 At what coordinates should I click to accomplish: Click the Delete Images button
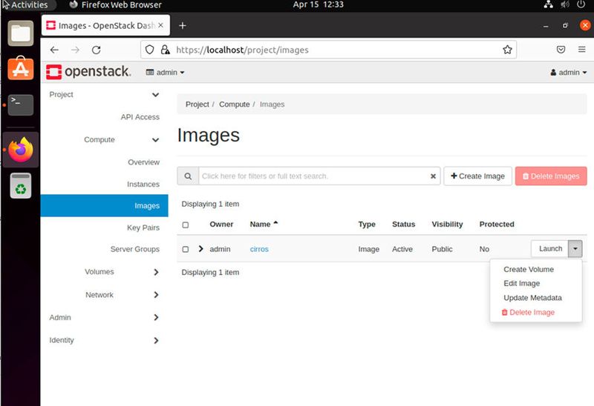pos(551,176)
